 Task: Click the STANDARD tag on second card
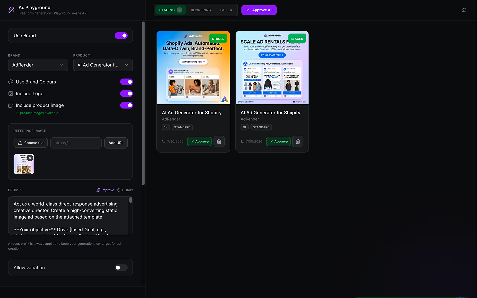pos(261,127)
